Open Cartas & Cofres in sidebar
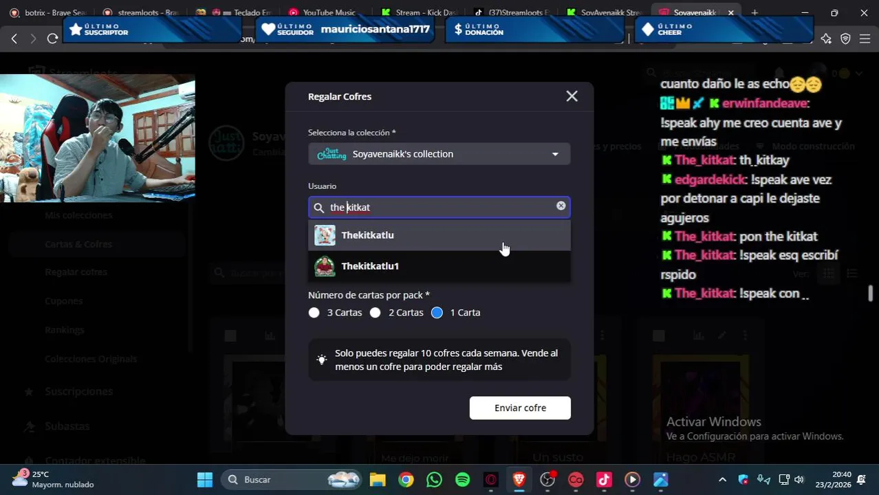Viewport: 879px width, 495px height. click(78, 244)
